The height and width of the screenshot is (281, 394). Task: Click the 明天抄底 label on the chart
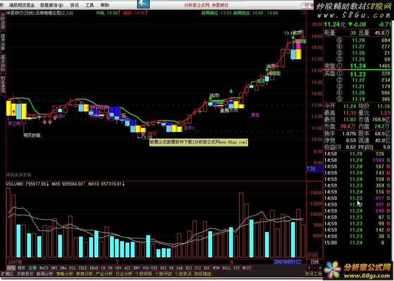pos(32,135)
